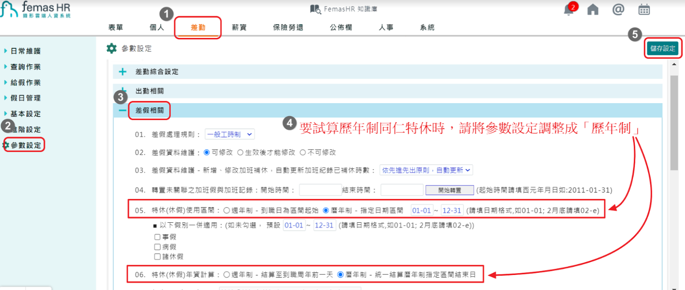The height and width of the screenshot is (290, 685).
Task: Click the vertical scrollbar thumb
Action: tap(674, 123)
